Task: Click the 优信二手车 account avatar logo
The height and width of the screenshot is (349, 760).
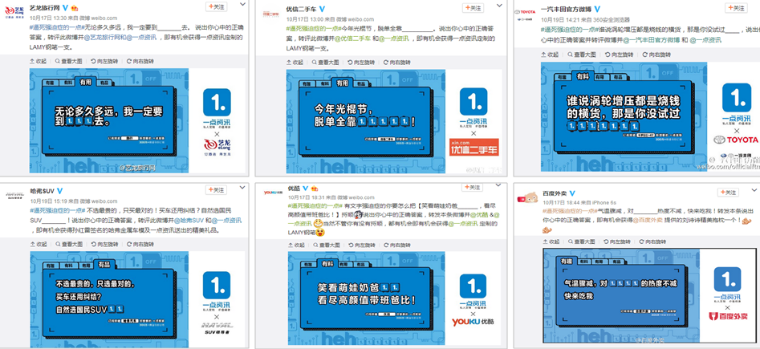Action: point(270,14)
